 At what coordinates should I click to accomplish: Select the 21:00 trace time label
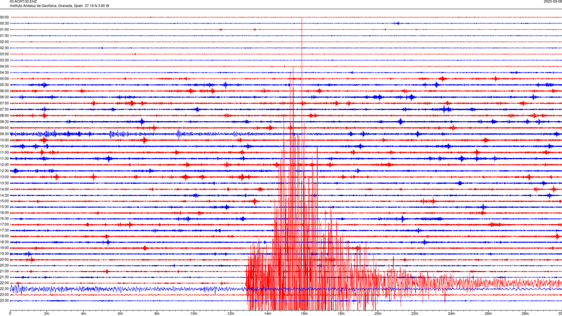pyautogui.click(x=4, y=272)
